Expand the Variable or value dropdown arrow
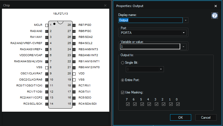 [184, 47]
